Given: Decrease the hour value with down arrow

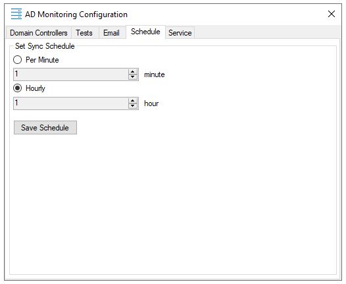Looking at the screenshot, I should [133, 106].
